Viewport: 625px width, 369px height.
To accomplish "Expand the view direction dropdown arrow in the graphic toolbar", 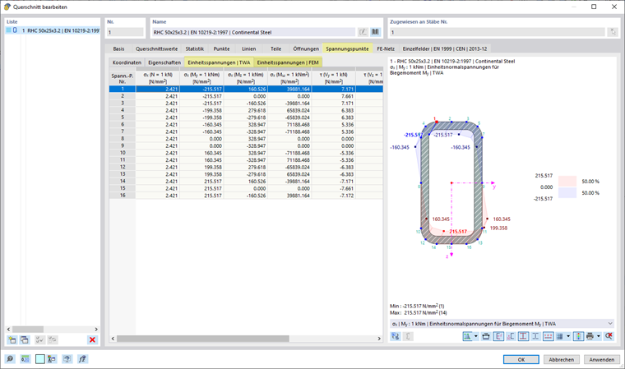I will (475, 336).
